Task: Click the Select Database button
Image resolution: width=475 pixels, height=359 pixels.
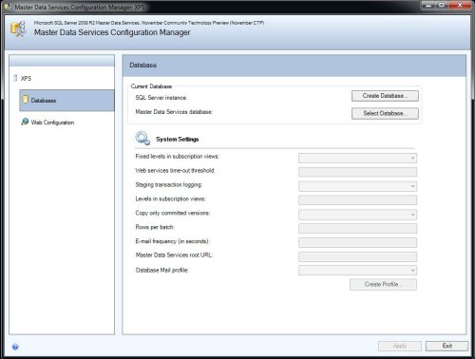Action: pos(385,113)
